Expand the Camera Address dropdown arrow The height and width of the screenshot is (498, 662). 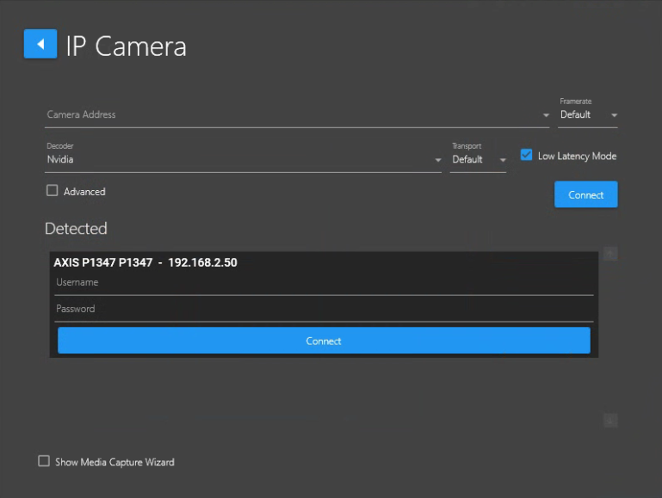click(x=546, y=115)
